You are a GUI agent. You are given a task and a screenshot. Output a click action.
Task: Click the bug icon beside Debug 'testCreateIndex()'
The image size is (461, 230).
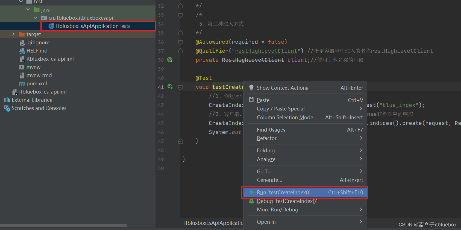pos(251,201)
